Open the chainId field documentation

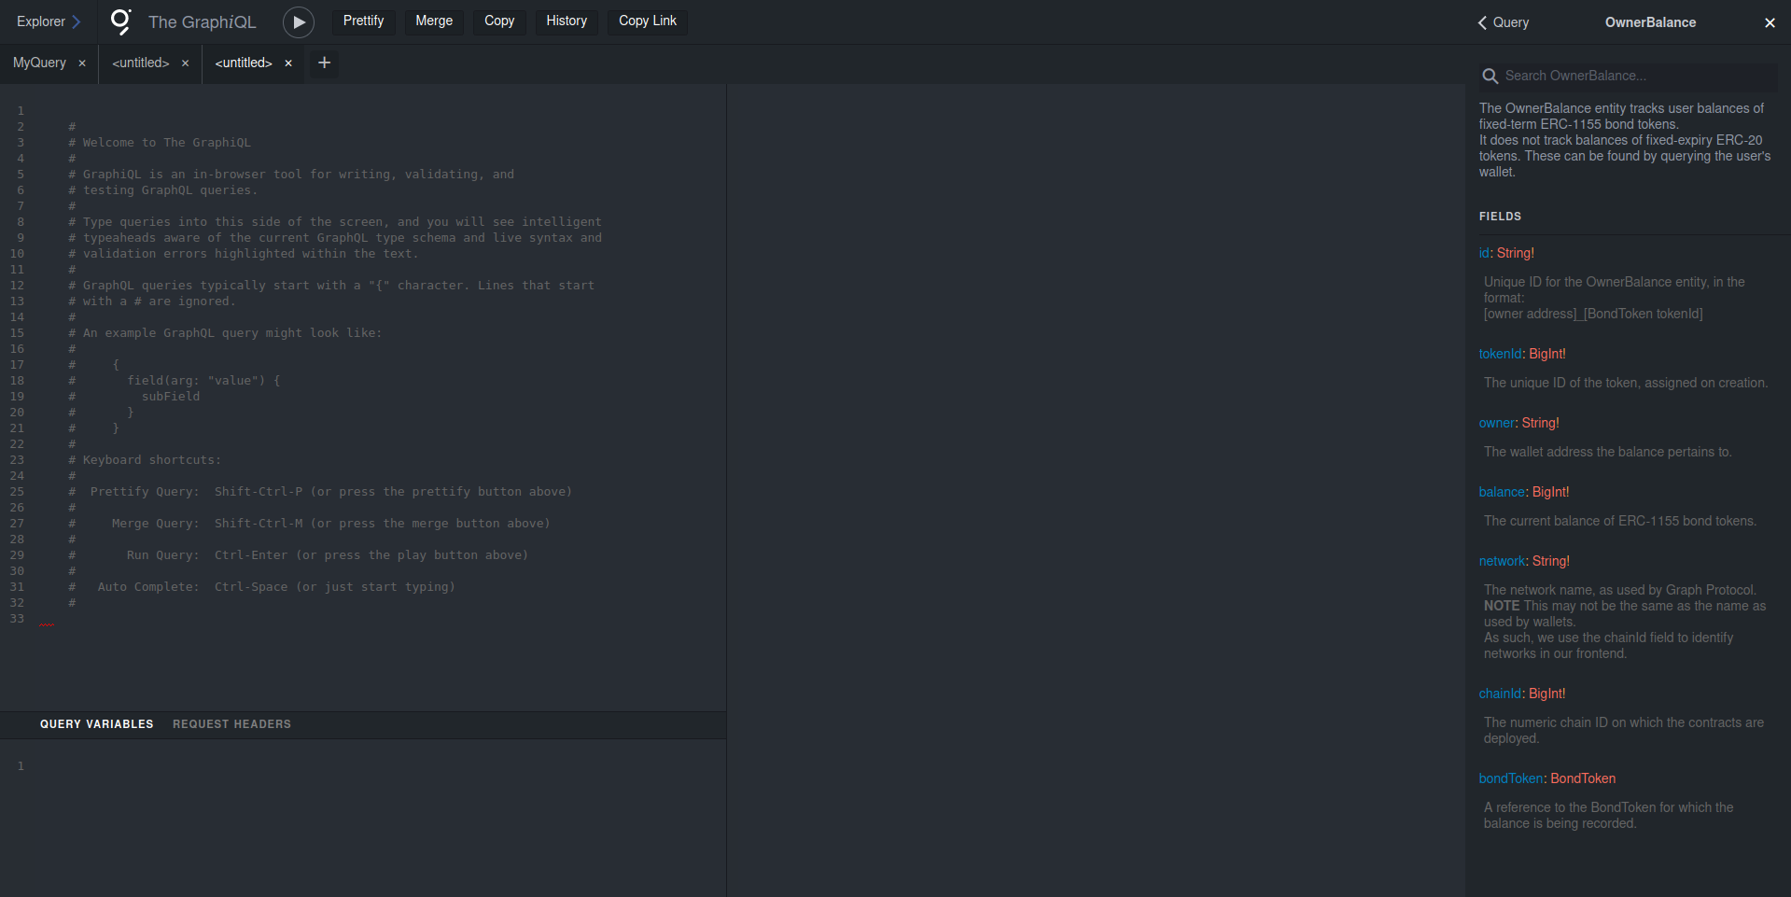[x=1500, y=694]
